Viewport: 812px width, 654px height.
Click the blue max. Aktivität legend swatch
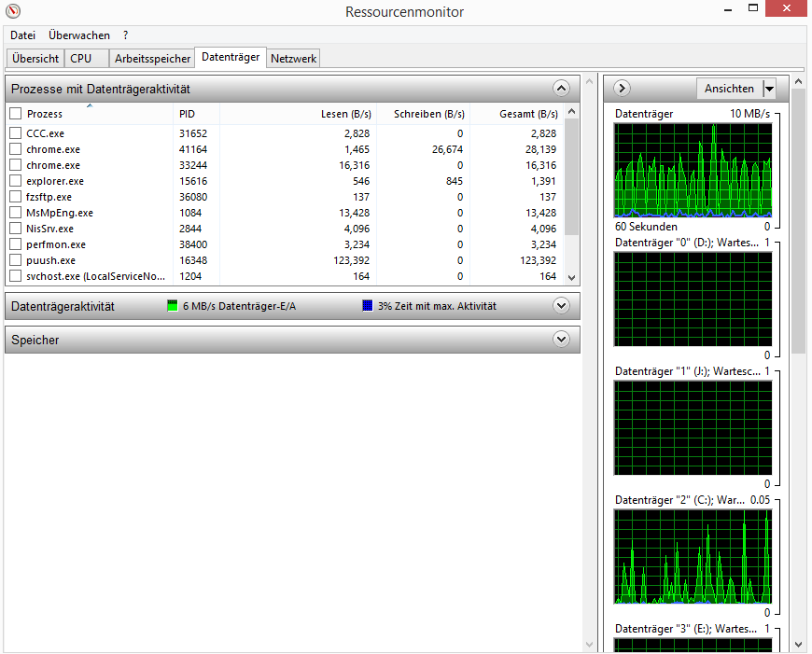(x=367, y=305)
